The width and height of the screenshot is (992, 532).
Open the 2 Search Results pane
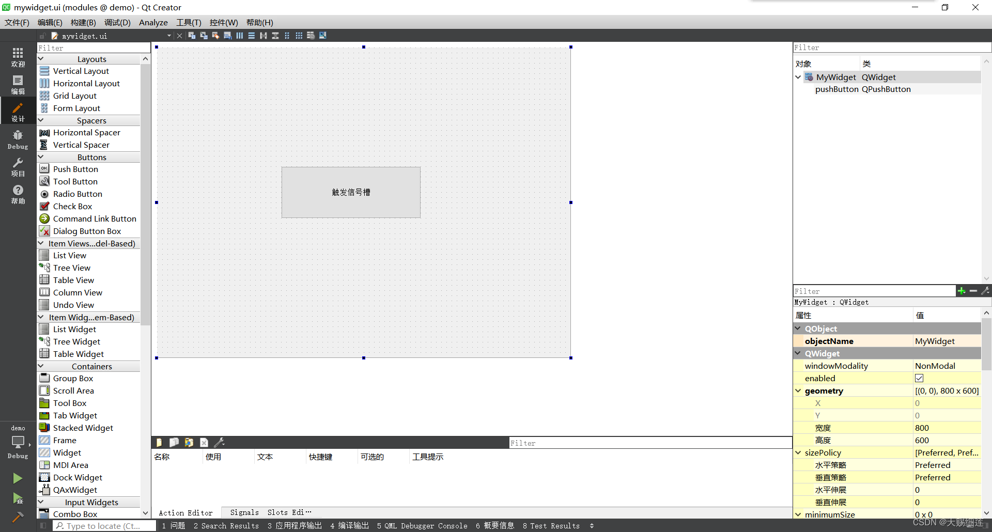click(x=226, y=526)
